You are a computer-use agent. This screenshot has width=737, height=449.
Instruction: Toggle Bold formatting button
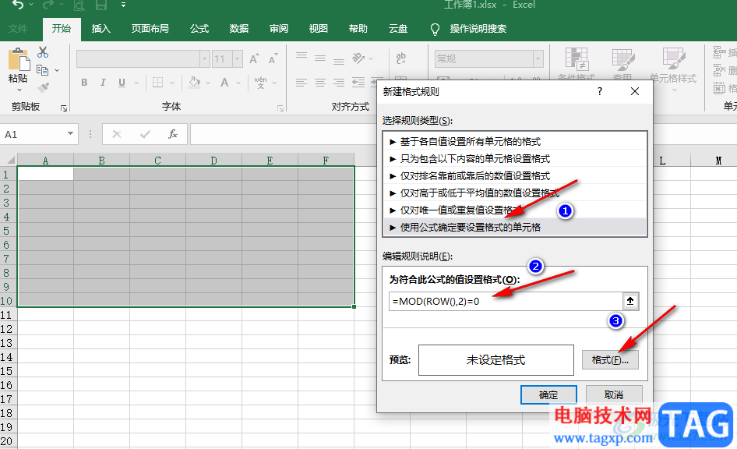point(84,83)
